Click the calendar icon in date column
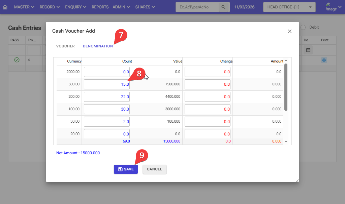The image size is (345, 204). tap(308, 50)
